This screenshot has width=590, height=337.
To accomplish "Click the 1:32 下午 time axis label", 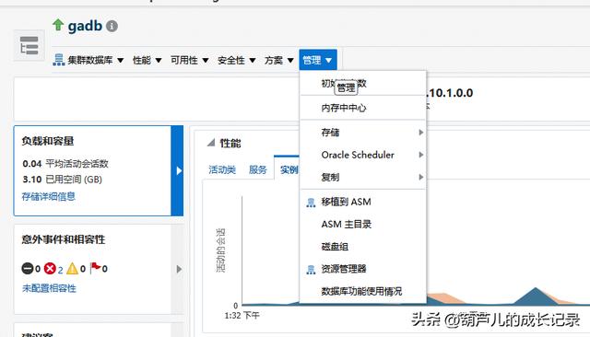I will tap(242, 315).
